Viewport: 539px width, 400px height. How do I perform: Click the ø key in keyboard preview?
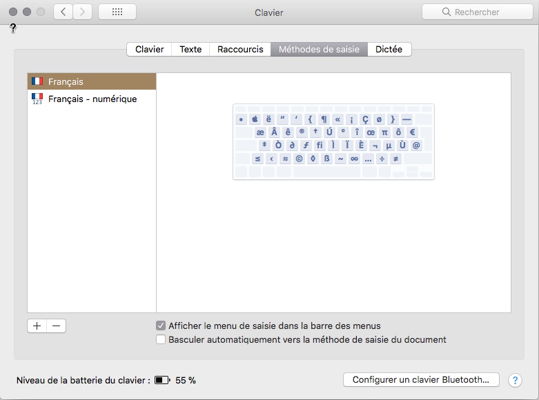379,119
